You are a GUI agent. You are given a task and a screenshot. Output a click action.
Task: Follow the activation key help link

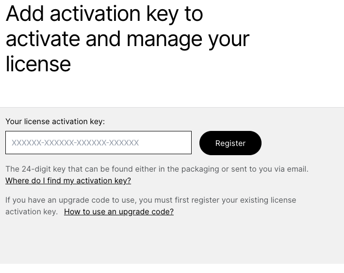pos(68,181)
